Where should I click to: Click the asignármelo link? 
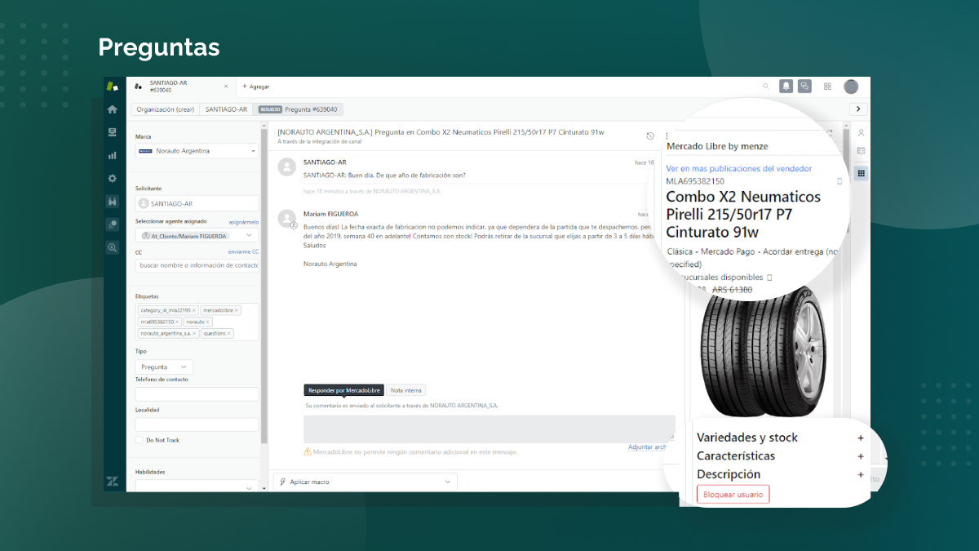tap(244, 221)
